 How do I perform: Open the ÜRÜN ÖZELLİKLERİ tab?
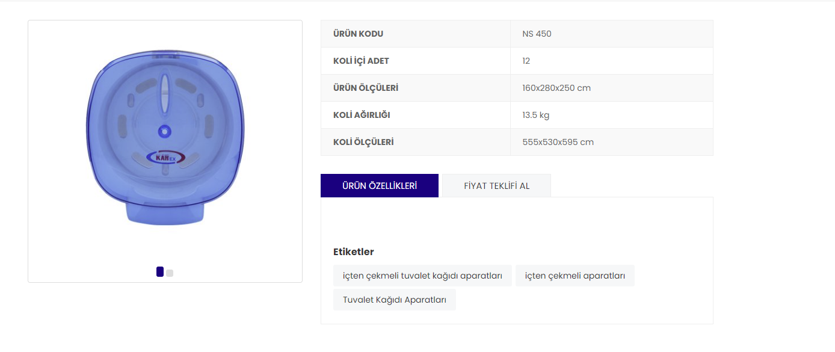[380, 186]
